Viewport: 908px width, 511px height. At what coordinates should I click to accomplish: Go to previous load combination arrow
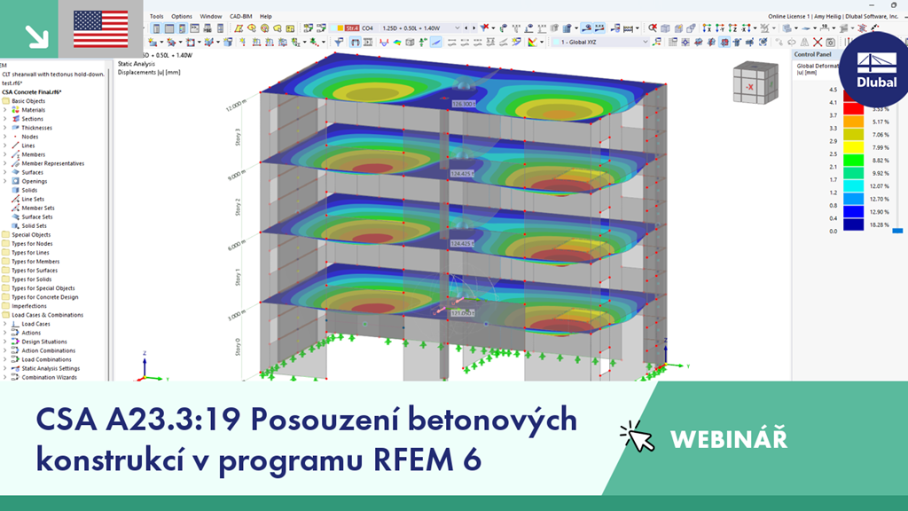[466, 28]
